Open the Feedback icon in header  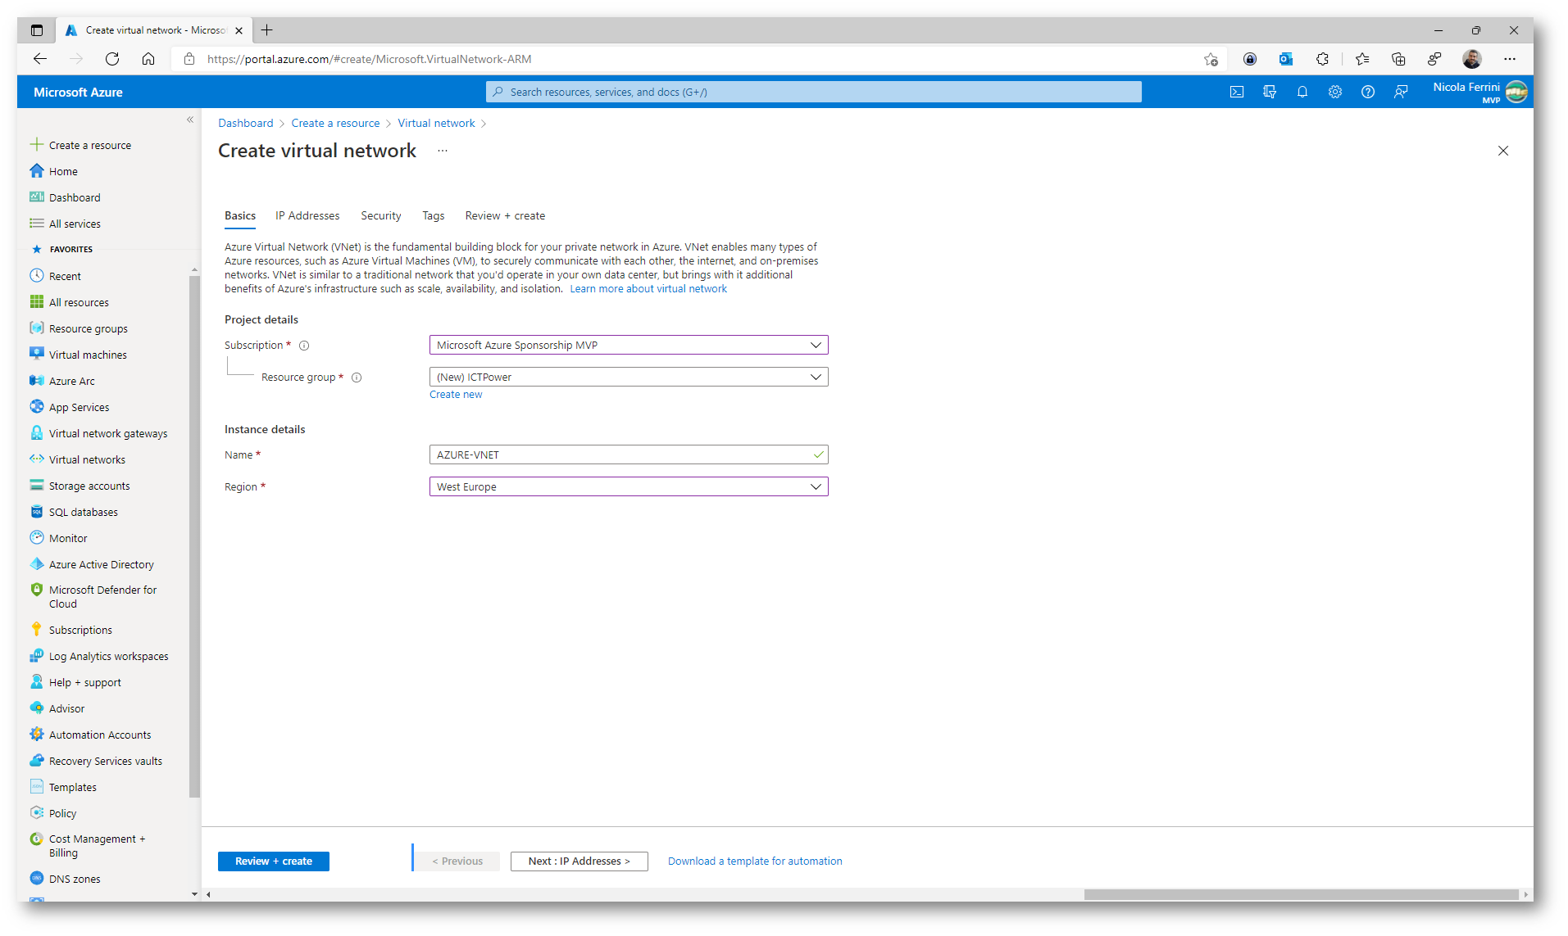pyautogui.click(x=1401, y=92)
